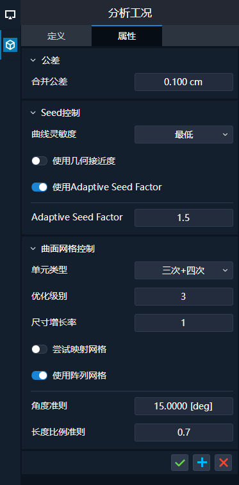
Task: Click the 角度准则 field showing 15.0000 [deg]
Action: point(184,406)
